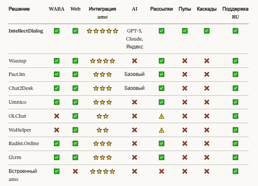Click the red cross in Встроенный amo's Web column
The height and width of the screenshot is (186, 258).
pos(75,171)
